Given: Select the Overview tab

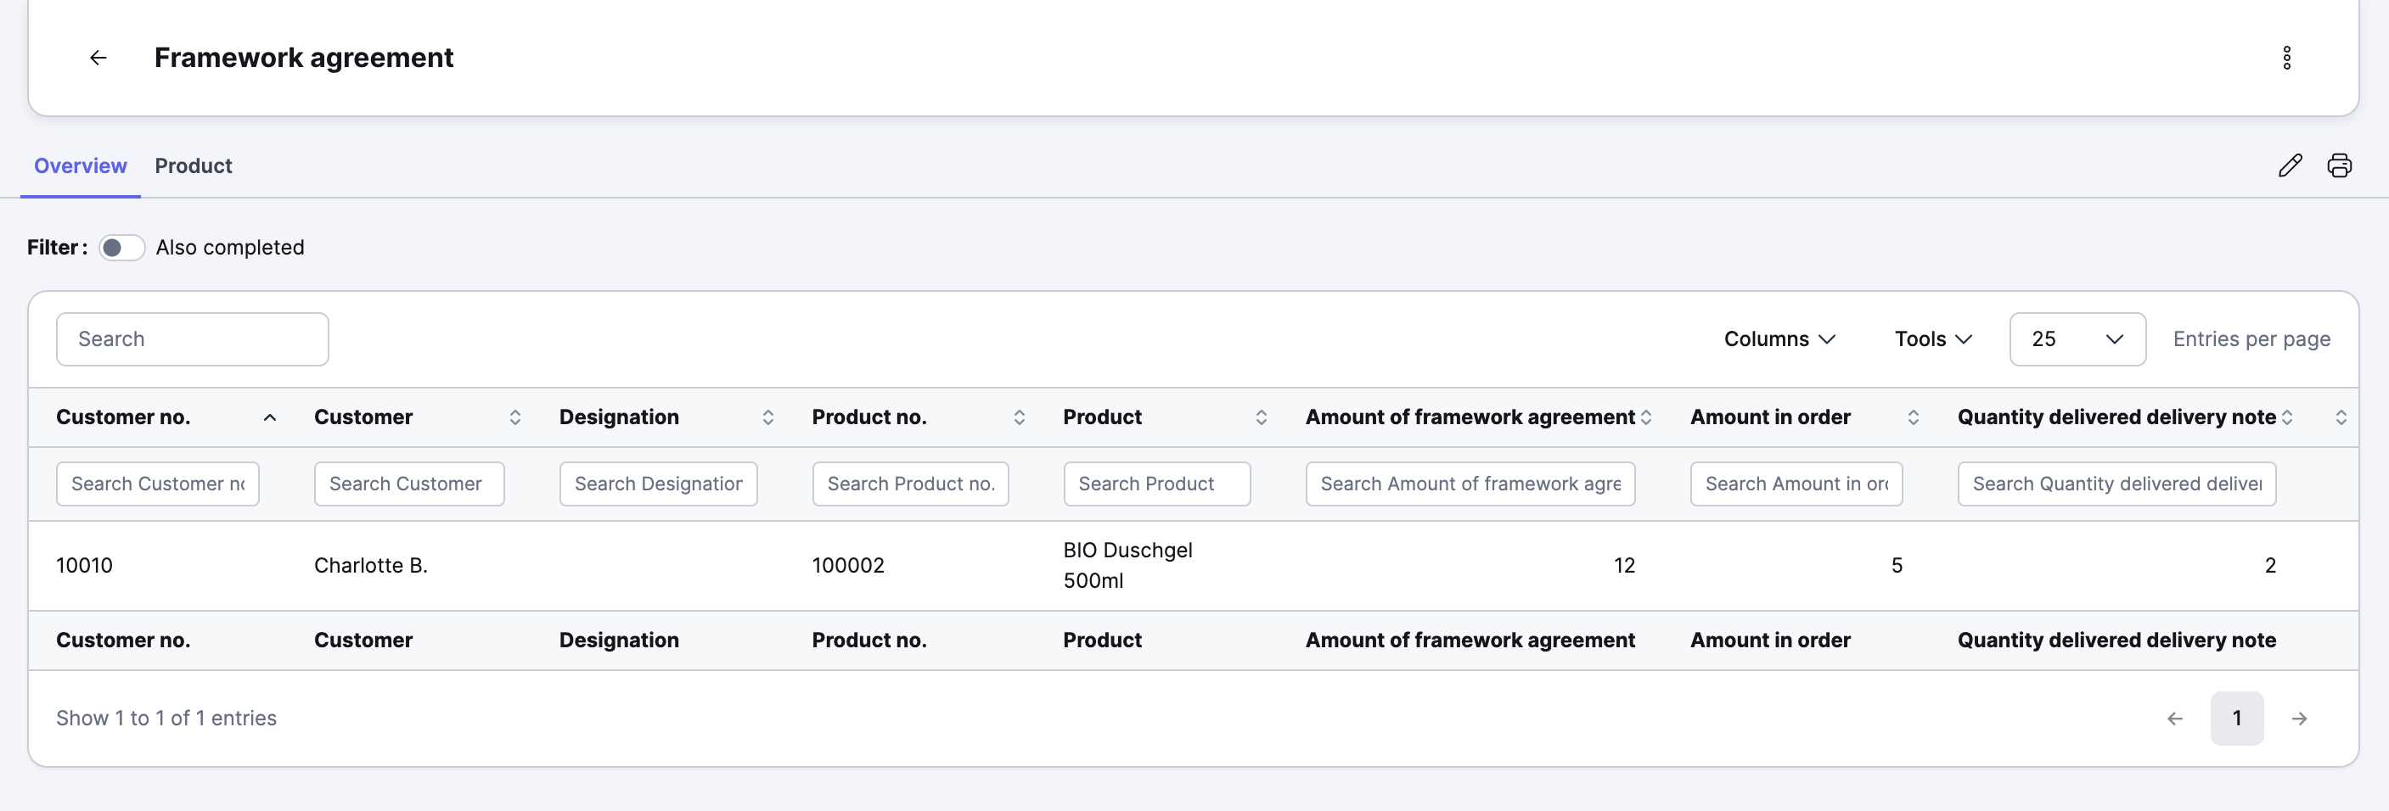Looking at the screenshot, I should coord(81,166).
